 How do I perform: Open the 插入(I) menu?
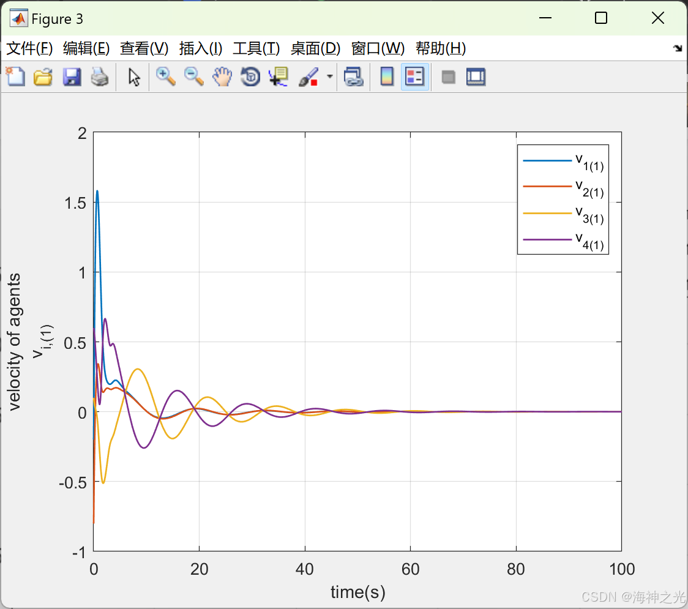point(201,48)
